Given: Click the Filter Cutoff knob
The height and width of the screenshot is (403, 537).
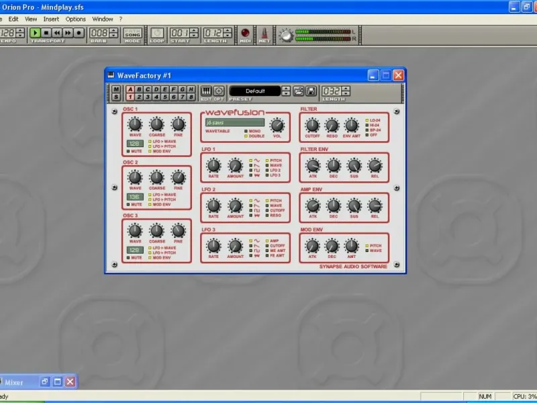Looking at the screenshot, I should [311, 125].
